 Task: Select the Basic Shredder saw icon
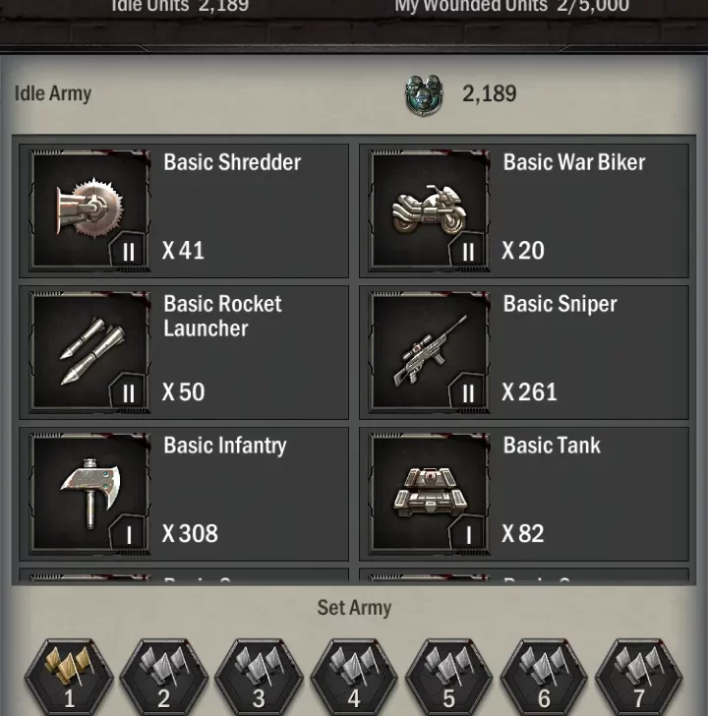pyautogui.click(x=89, y=209)
